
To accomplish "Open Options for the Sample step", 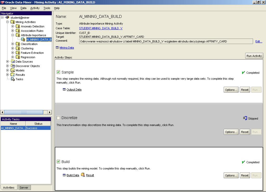I will (231, 90).
